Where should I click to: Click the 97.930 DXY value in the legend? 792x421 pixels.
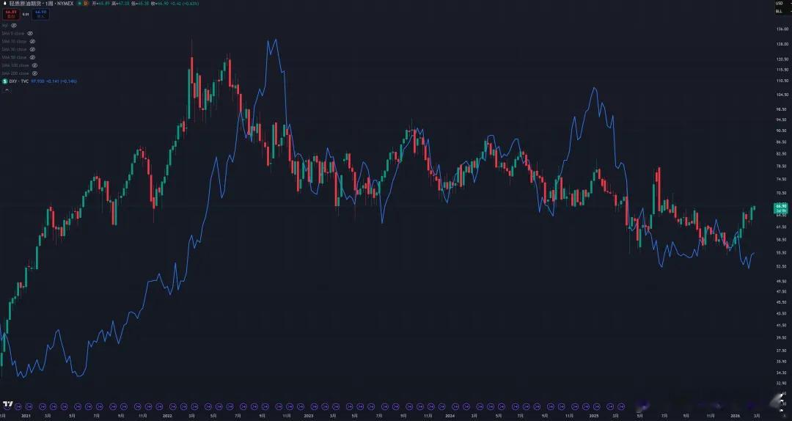(38, 81)
